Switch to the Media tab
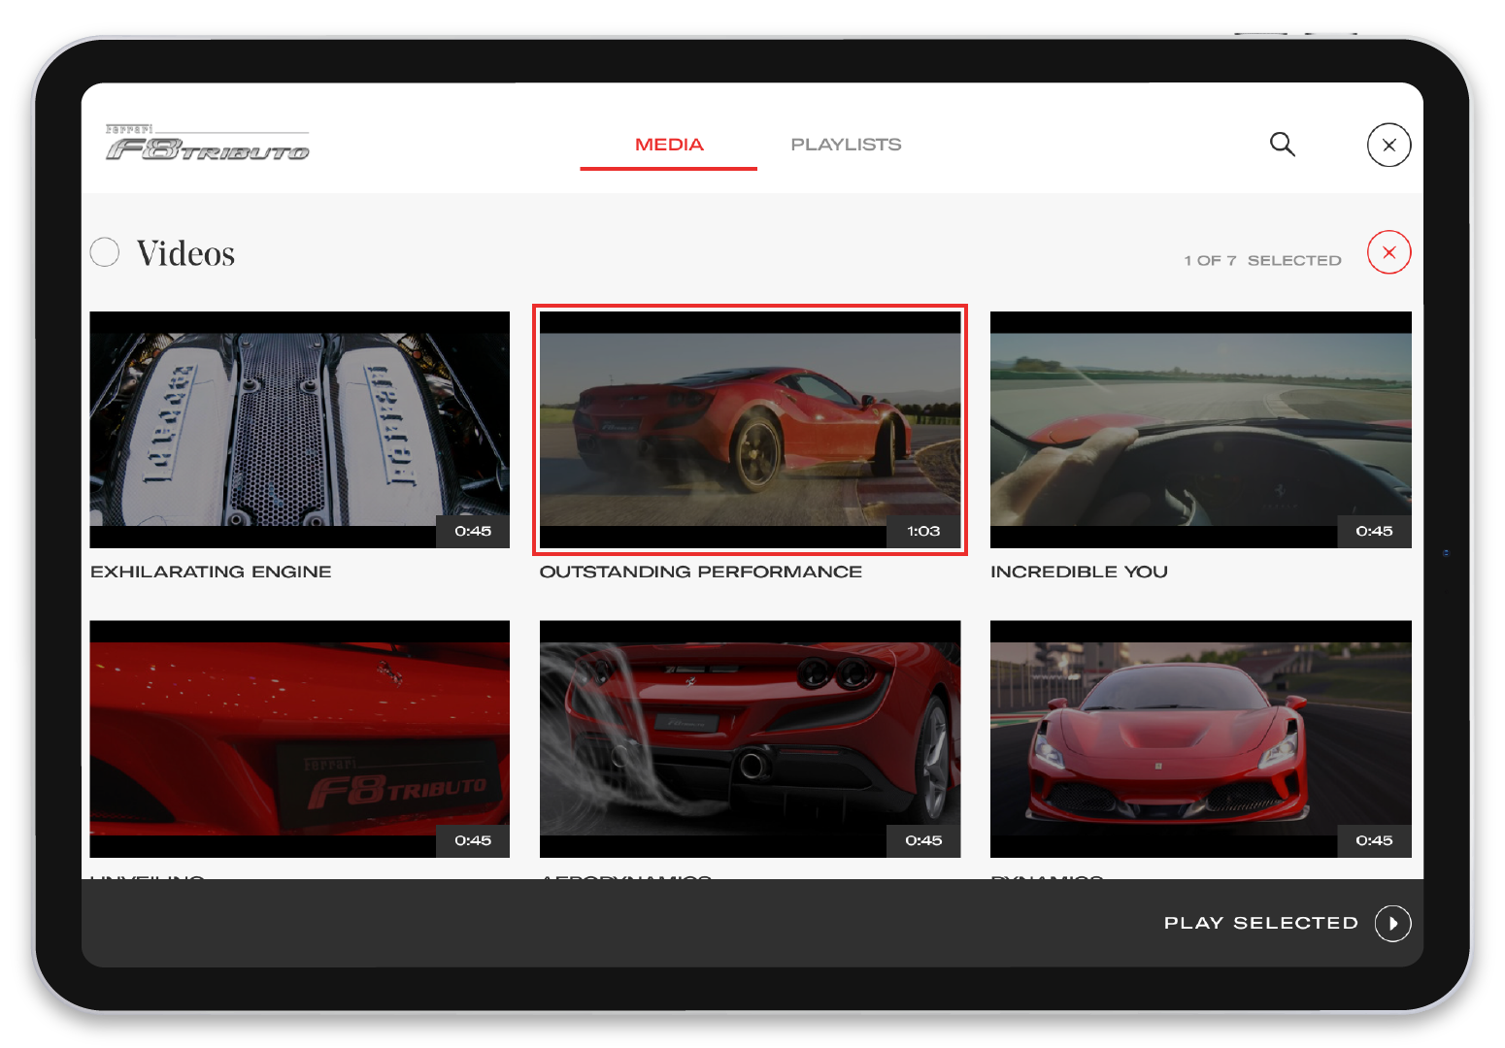 click(x=669, y=145)
